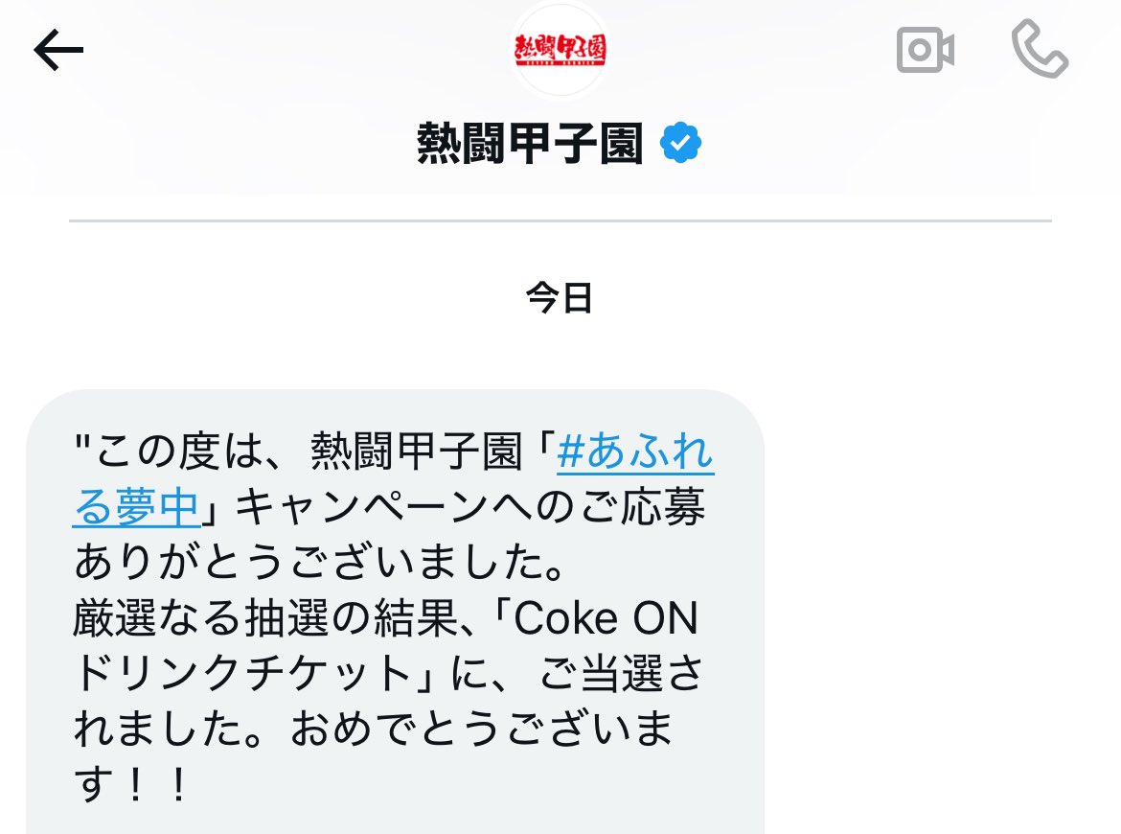The image size is (1121, 834).
Task: Tap the ご当選 text in message
Action: 599,674
